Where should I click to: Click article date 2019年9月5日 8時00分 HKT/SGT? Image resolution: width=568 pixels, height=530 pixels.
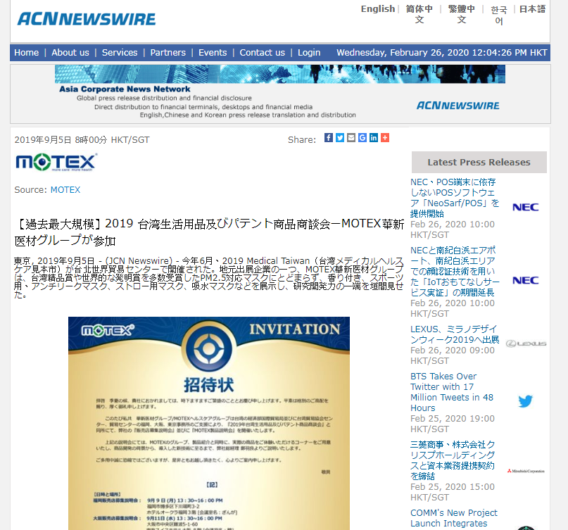coord(82,140)
